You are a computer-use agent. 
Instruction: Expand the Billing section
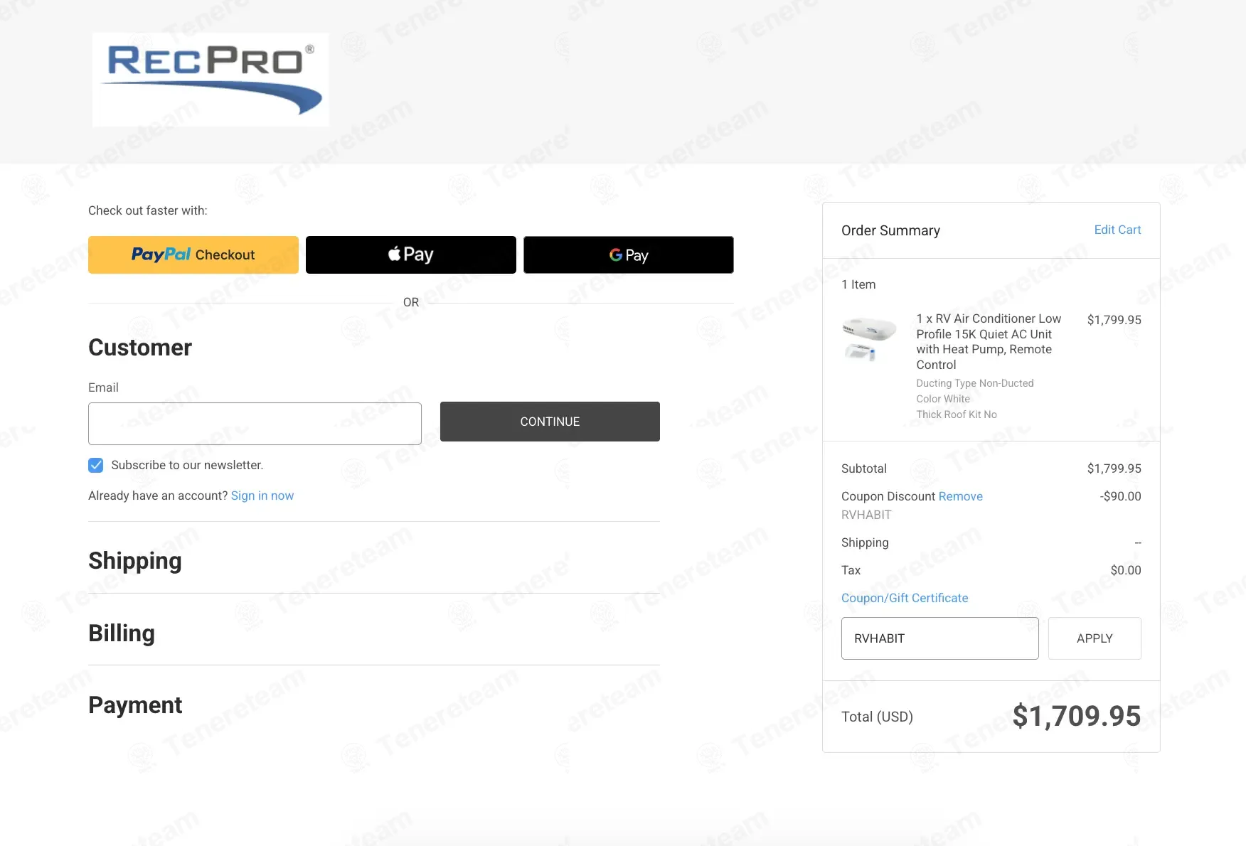[x=122, y=633]
